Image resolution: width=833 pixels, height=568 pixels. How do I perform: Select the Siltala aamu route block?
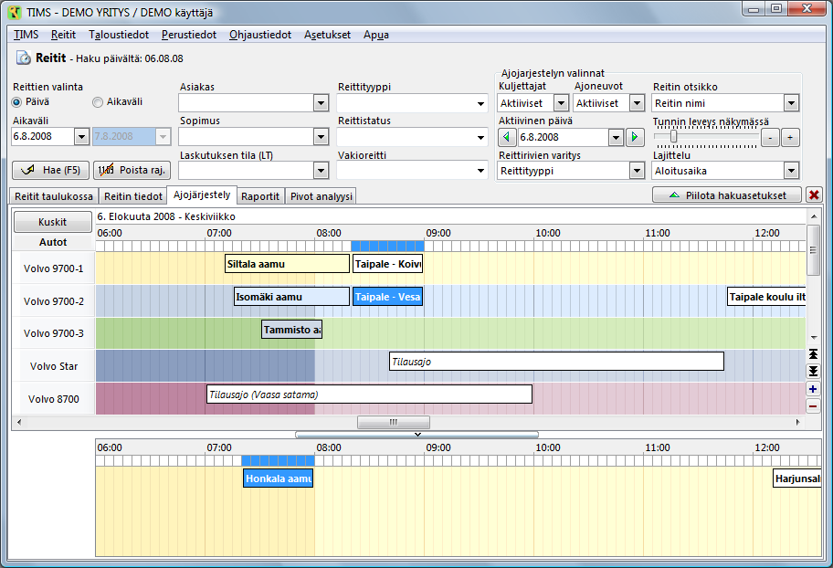click(287, 264)
